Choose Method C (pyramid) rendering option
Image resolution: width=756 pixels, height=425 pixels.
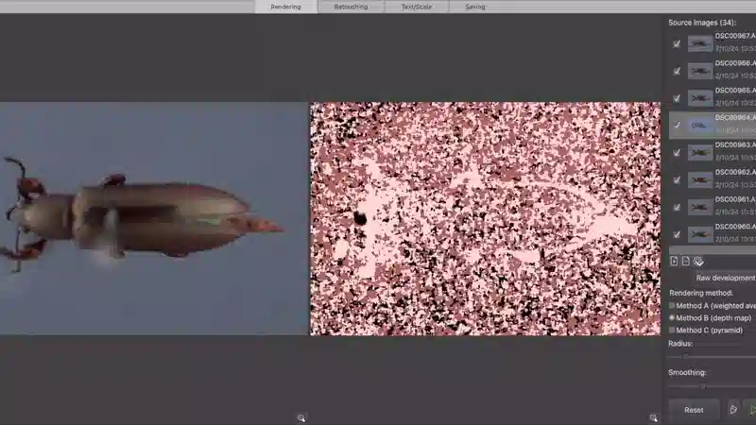(672, 331)
